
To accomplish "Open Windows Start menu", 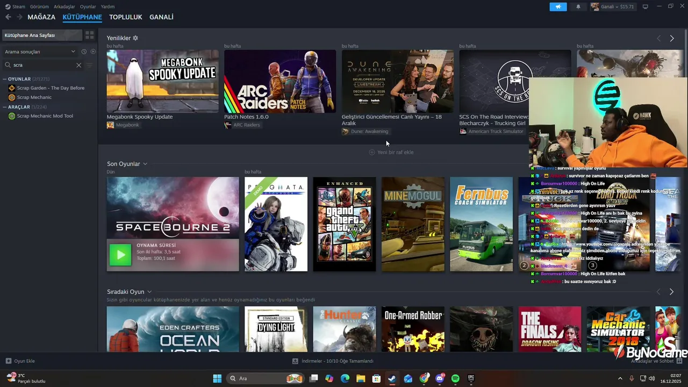I will [x=217, y=378].
